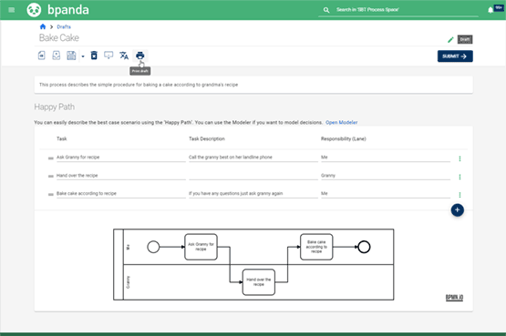Edit task name 'Bake cake according to recipe'
Viewport: 506px width, 336px height.
tap(121, 193)
